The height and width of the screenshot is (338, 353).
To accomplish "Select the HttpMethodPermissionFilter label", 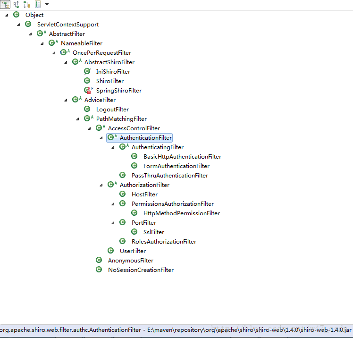I will (x=182, y=213).
